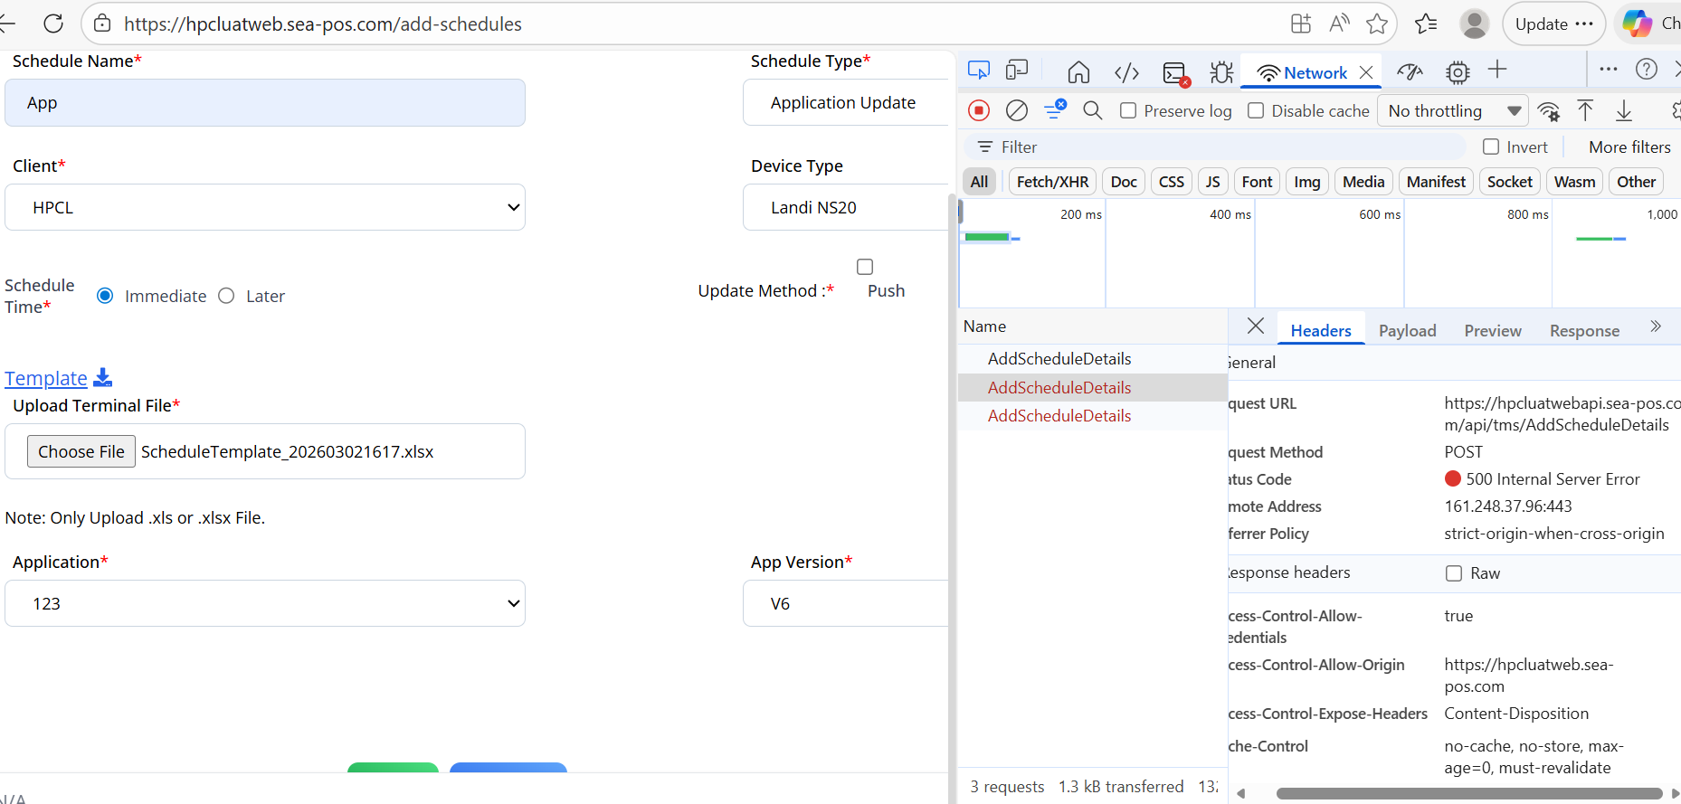1681x804 pixels.
Task: Switch to the Payload tab
Action: pyautogui.click(x=1407, y=330)
